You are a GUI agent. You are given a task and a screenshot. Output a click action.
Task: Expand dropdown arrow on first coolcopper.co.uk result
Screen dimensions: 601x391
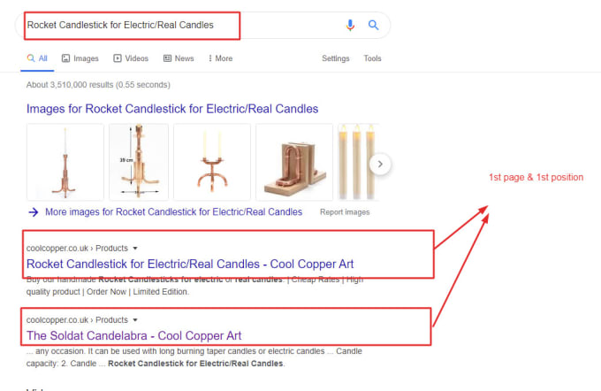tap(135, 249)
